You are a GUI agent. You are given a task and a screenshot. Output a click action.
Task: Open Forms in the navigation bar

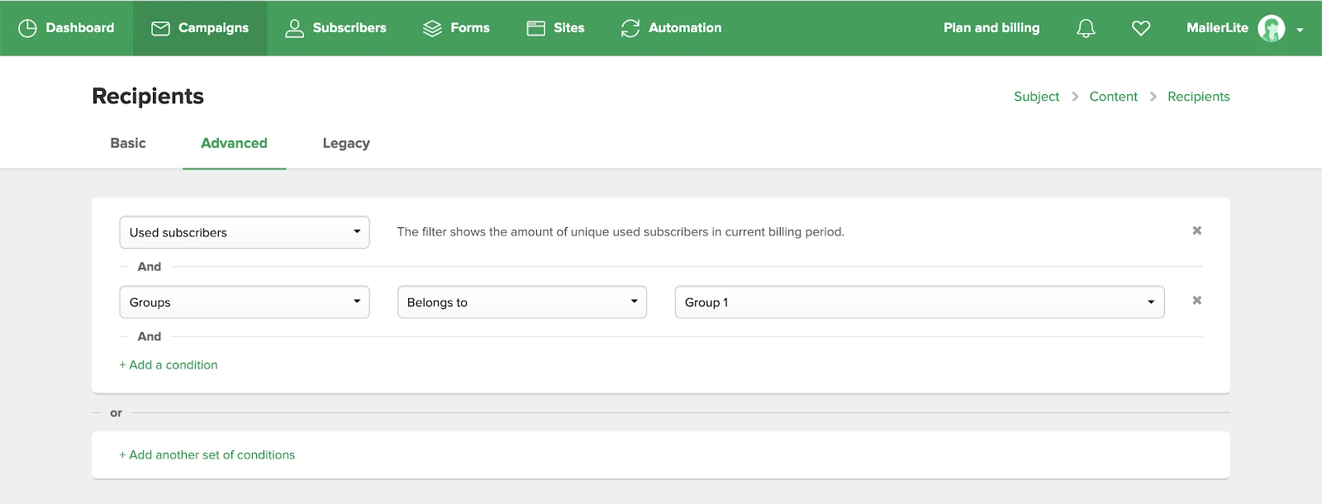click(x=456, y=28)
